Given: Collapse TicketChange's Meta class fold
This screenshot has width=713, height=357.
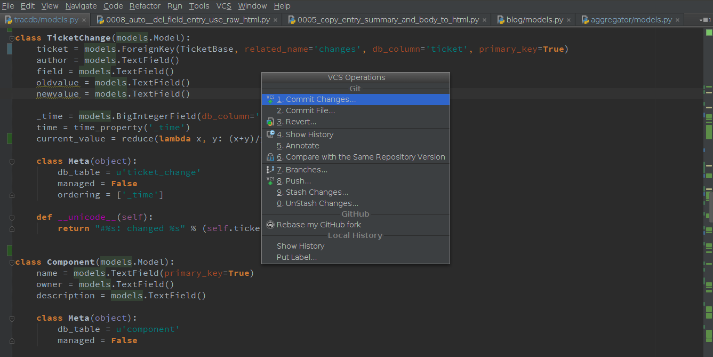Looking at the screenshot, I should click(11, 161).
